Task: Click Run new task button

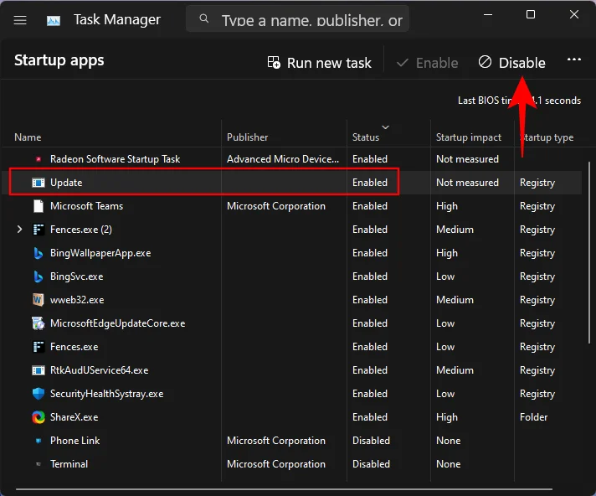Action: click(319, 63)
